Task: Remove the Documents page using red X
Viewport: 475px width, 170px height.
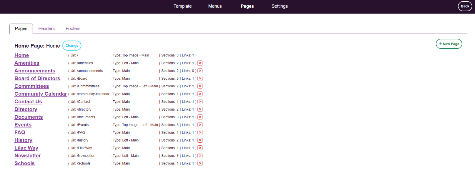Action: (x=200, y=117)
